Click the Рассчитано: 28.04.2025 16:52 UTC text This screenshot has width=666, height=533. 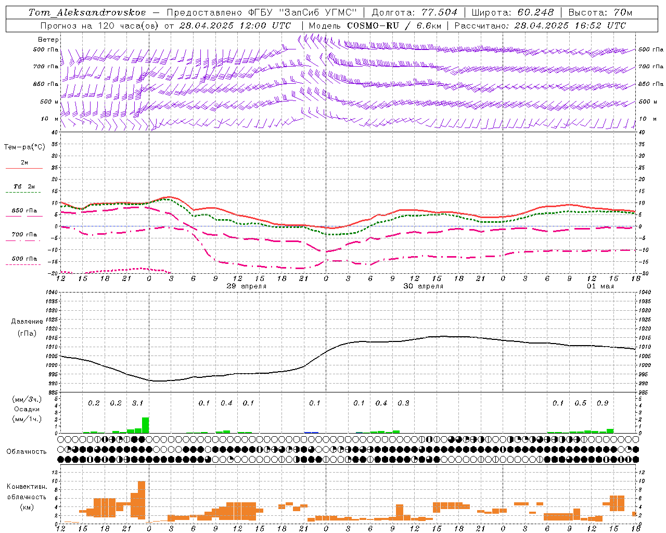(x=540, y=26)
